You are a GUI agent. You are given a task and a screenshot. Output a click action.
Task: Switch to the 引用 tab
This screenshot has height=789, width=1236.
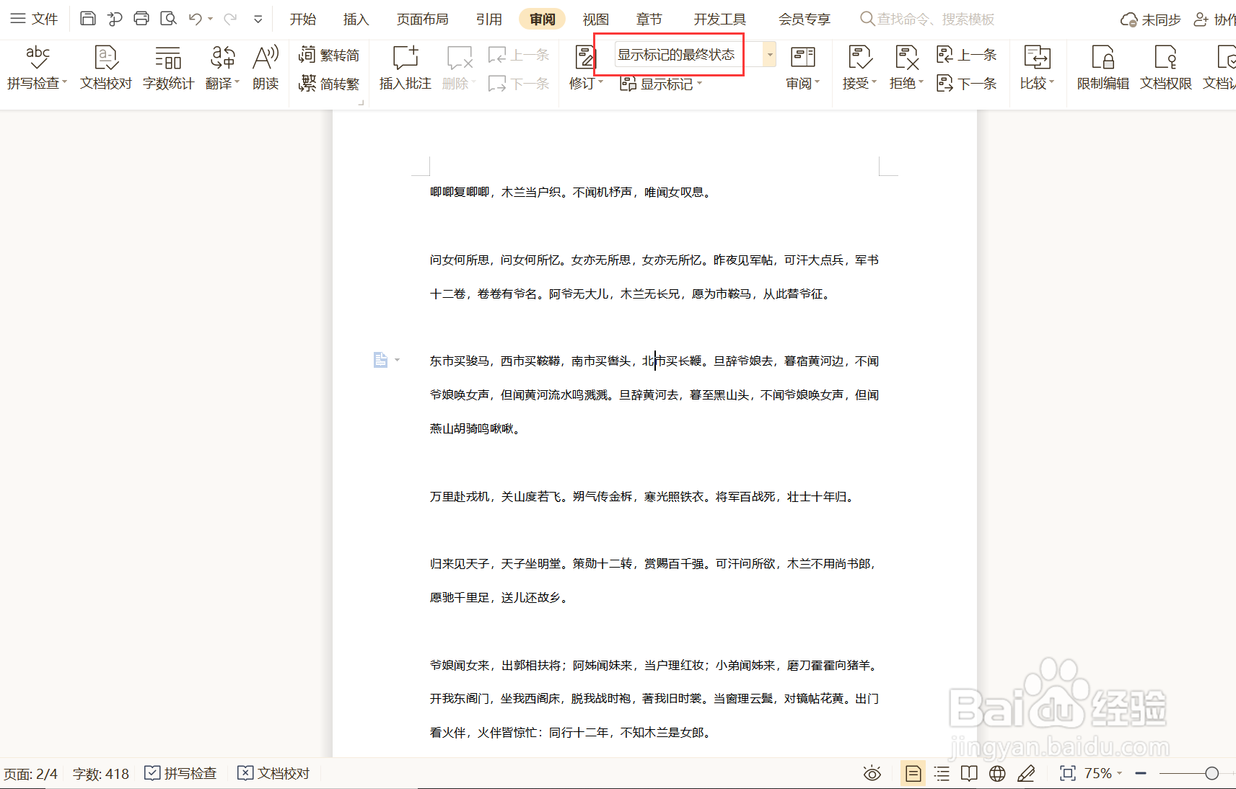pyautogui.click(x=489, y=19)
